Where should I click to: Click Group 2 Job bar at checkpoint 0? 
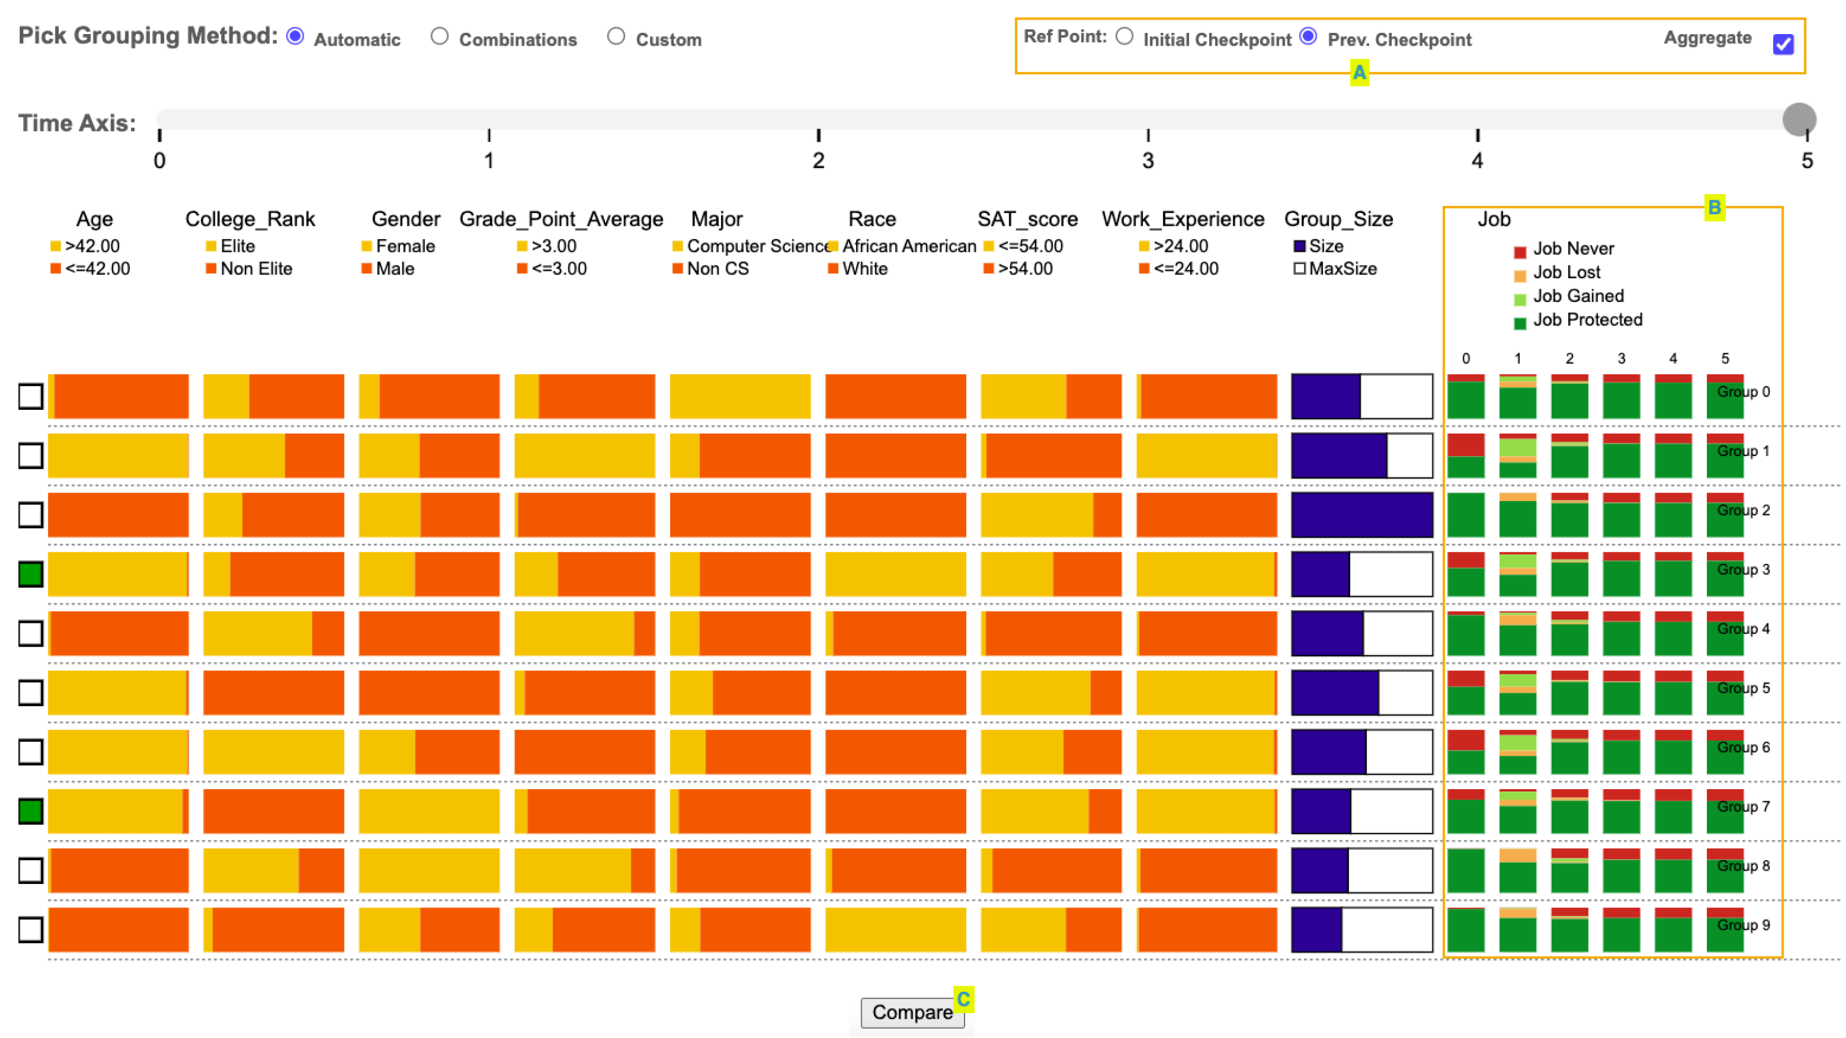tap(1466, 516)
